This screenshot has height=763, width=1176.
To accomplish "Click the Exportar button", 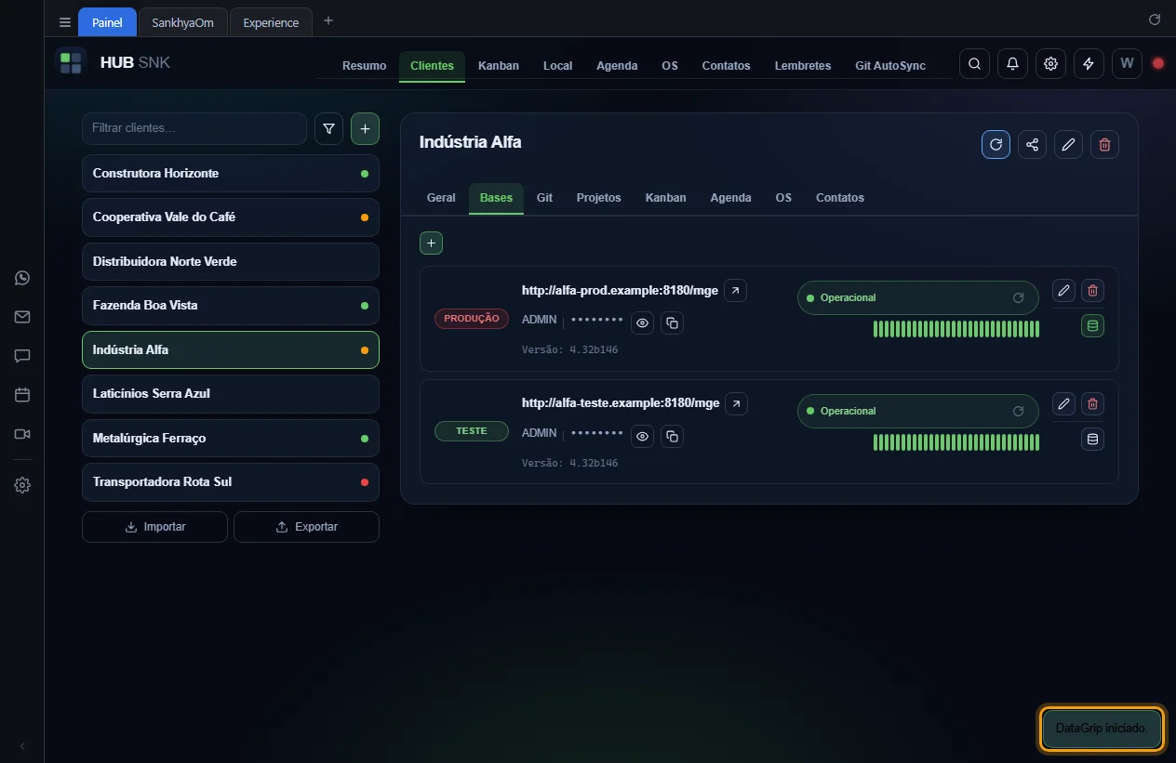I will click(306, 527).
